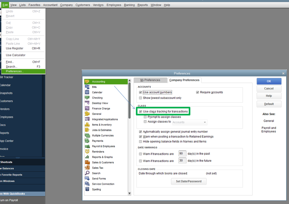This screenshot has width=289, height=204.
Task: Click the Checking preferences icon
Action: point(87,98)
